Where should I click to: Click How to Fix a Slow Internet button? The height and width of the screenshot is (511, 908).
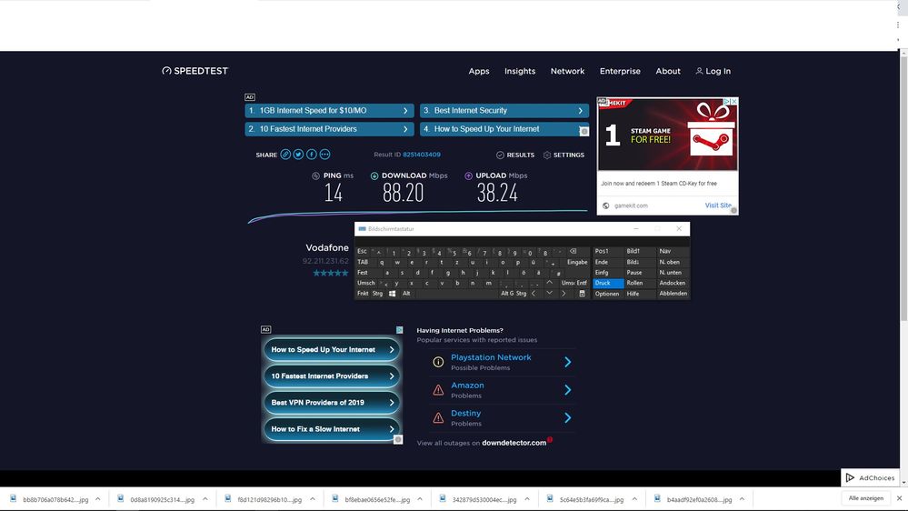click(x=331, y=429)
